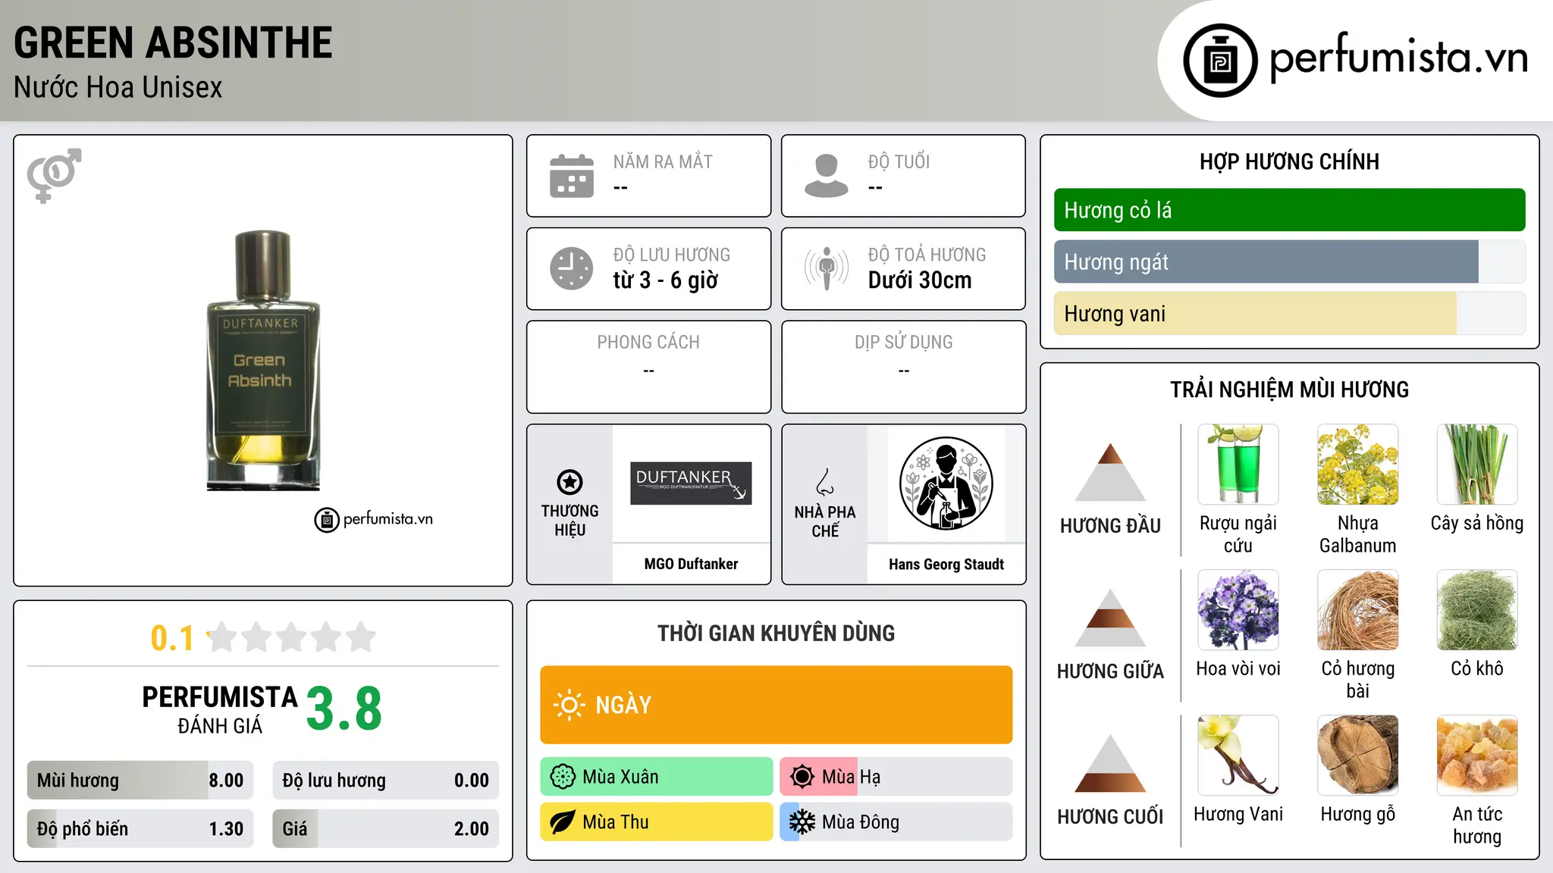Screen dimensions: 1553x873
Task: Click the calendar icon beside Năm ra mắt
Action: [x=572, y=176]
